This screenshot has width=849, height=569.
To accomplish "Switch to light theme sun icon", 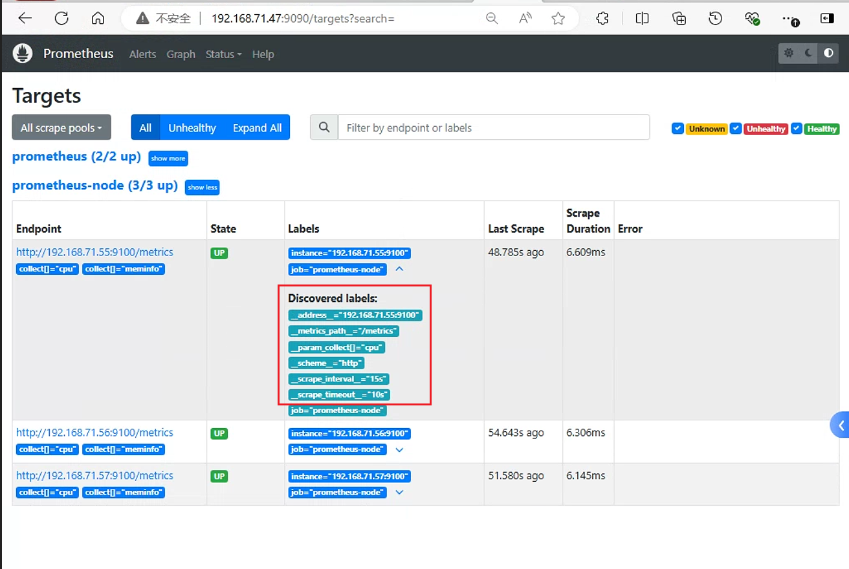I will (x=789, y=54).
